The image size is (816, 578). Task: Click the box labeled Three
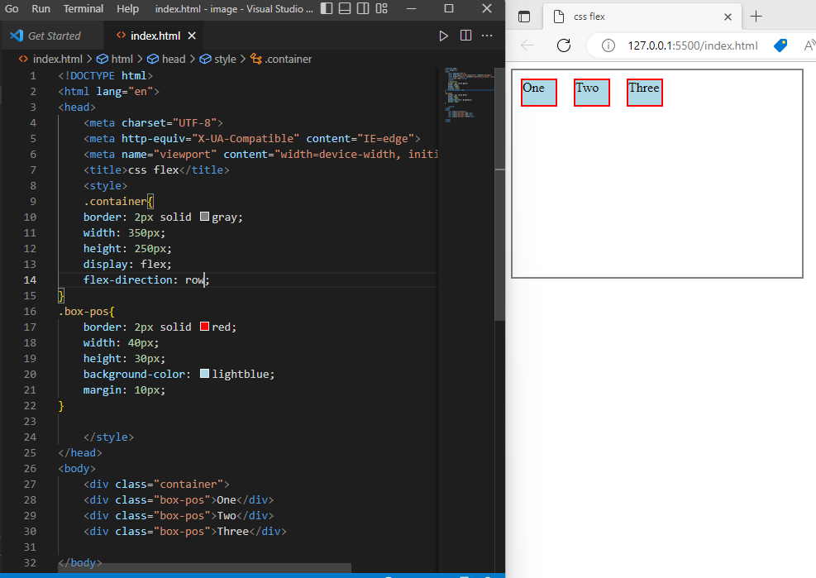point(645,93)
